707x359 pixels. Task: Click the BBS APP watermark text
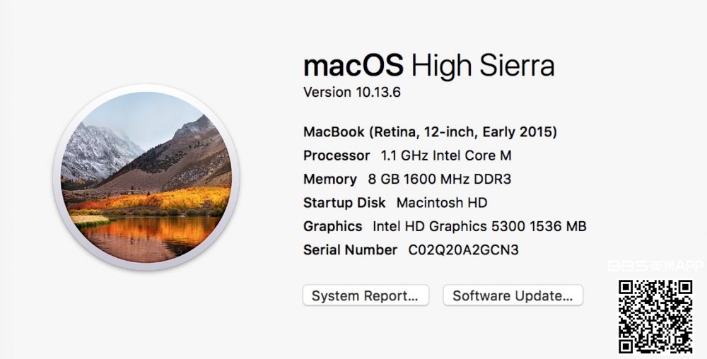655,267
